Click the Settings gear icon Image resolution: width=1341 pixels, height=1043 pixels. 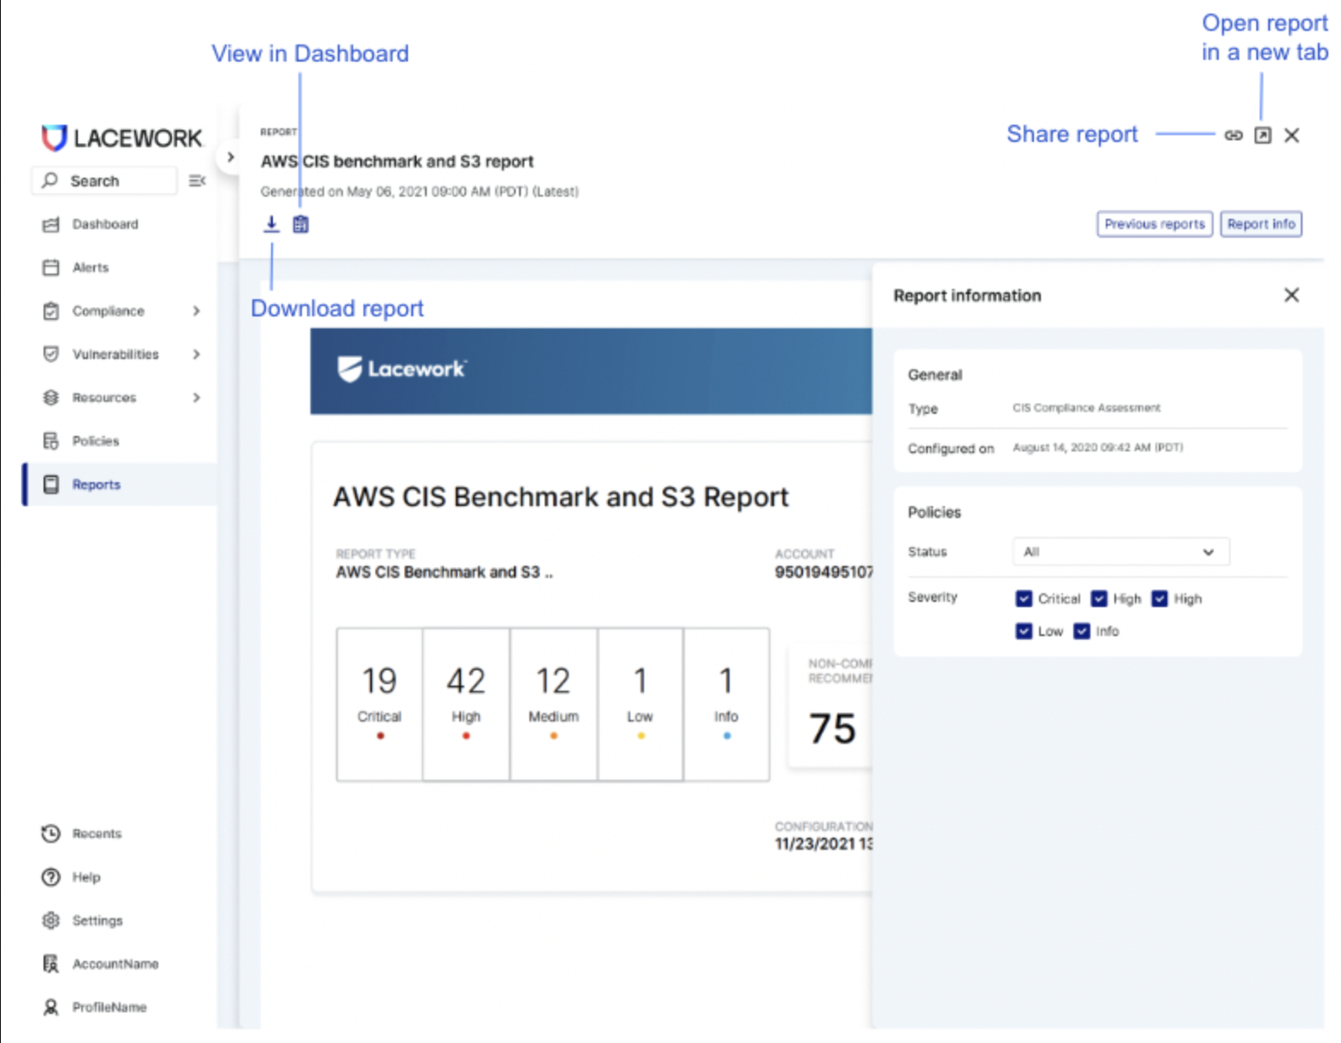pos(51,921)
